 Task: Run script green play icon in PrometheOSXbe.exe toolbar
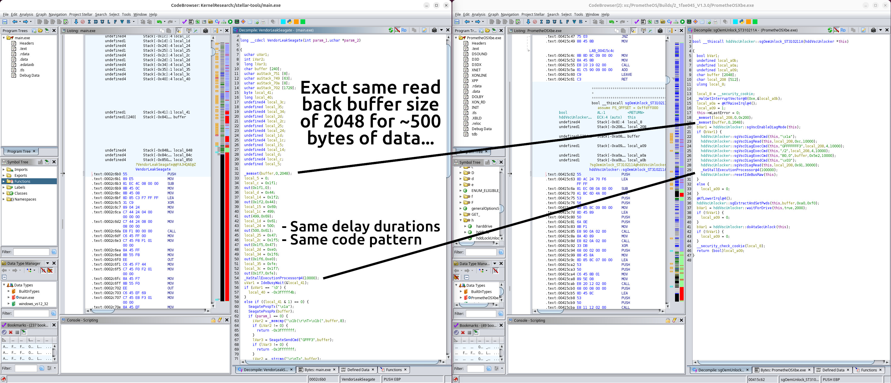tap(682, 22)
